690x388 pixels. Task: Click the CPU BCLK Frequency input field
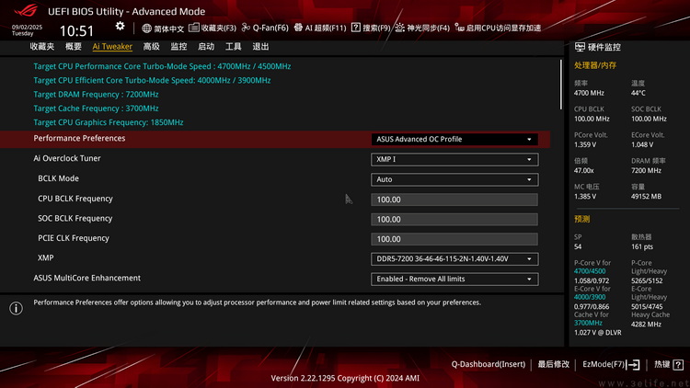click(454, 200)
